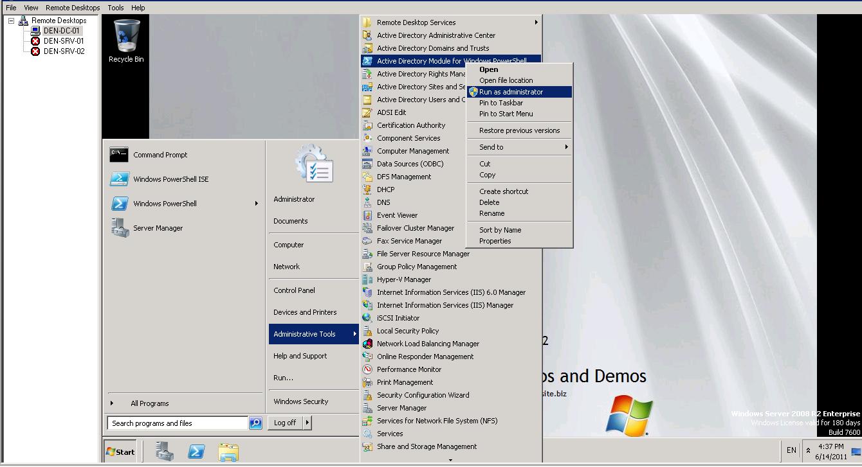Image resolution: width=862 pixels, height=467 pixels.
Task: Show hidden system tray icons arrow
Action: pos(808,451)
